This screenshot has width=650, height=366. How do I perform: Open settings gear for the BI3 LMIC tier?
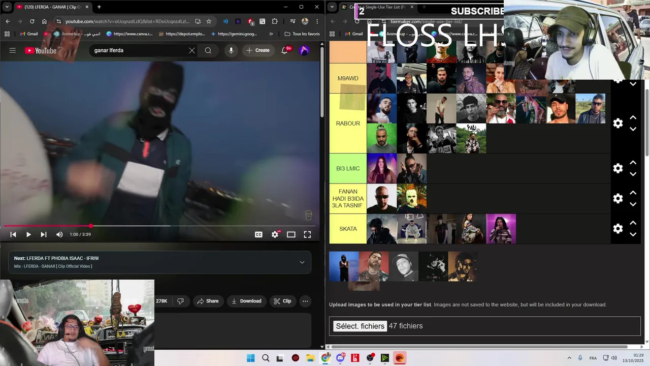pos(617,168)
